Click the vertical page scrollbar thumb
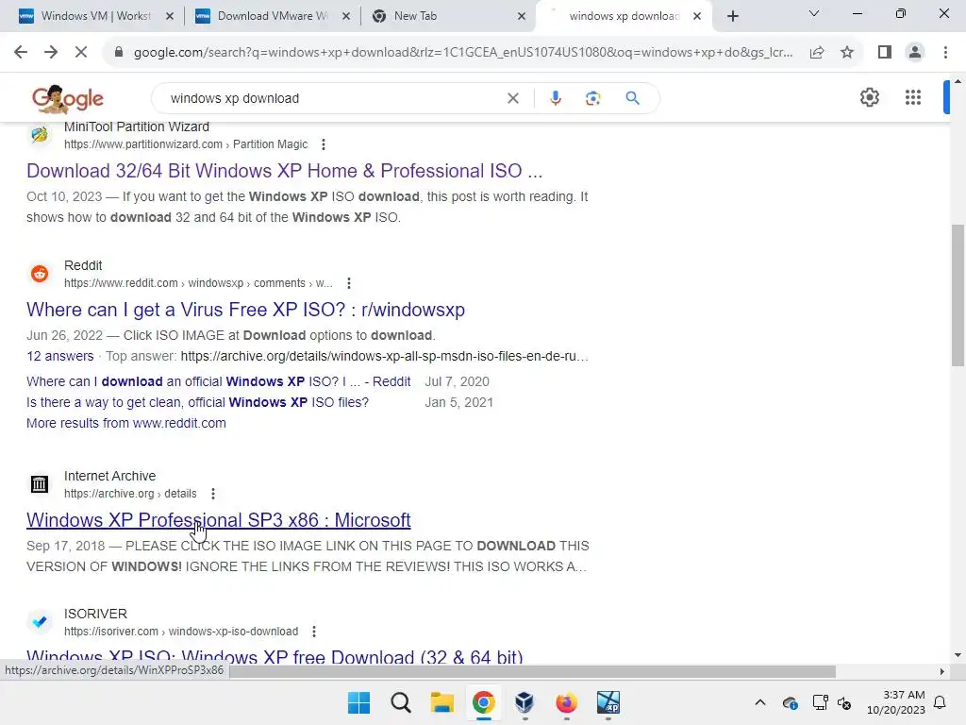966x725 pixels. tap(958, 295)
